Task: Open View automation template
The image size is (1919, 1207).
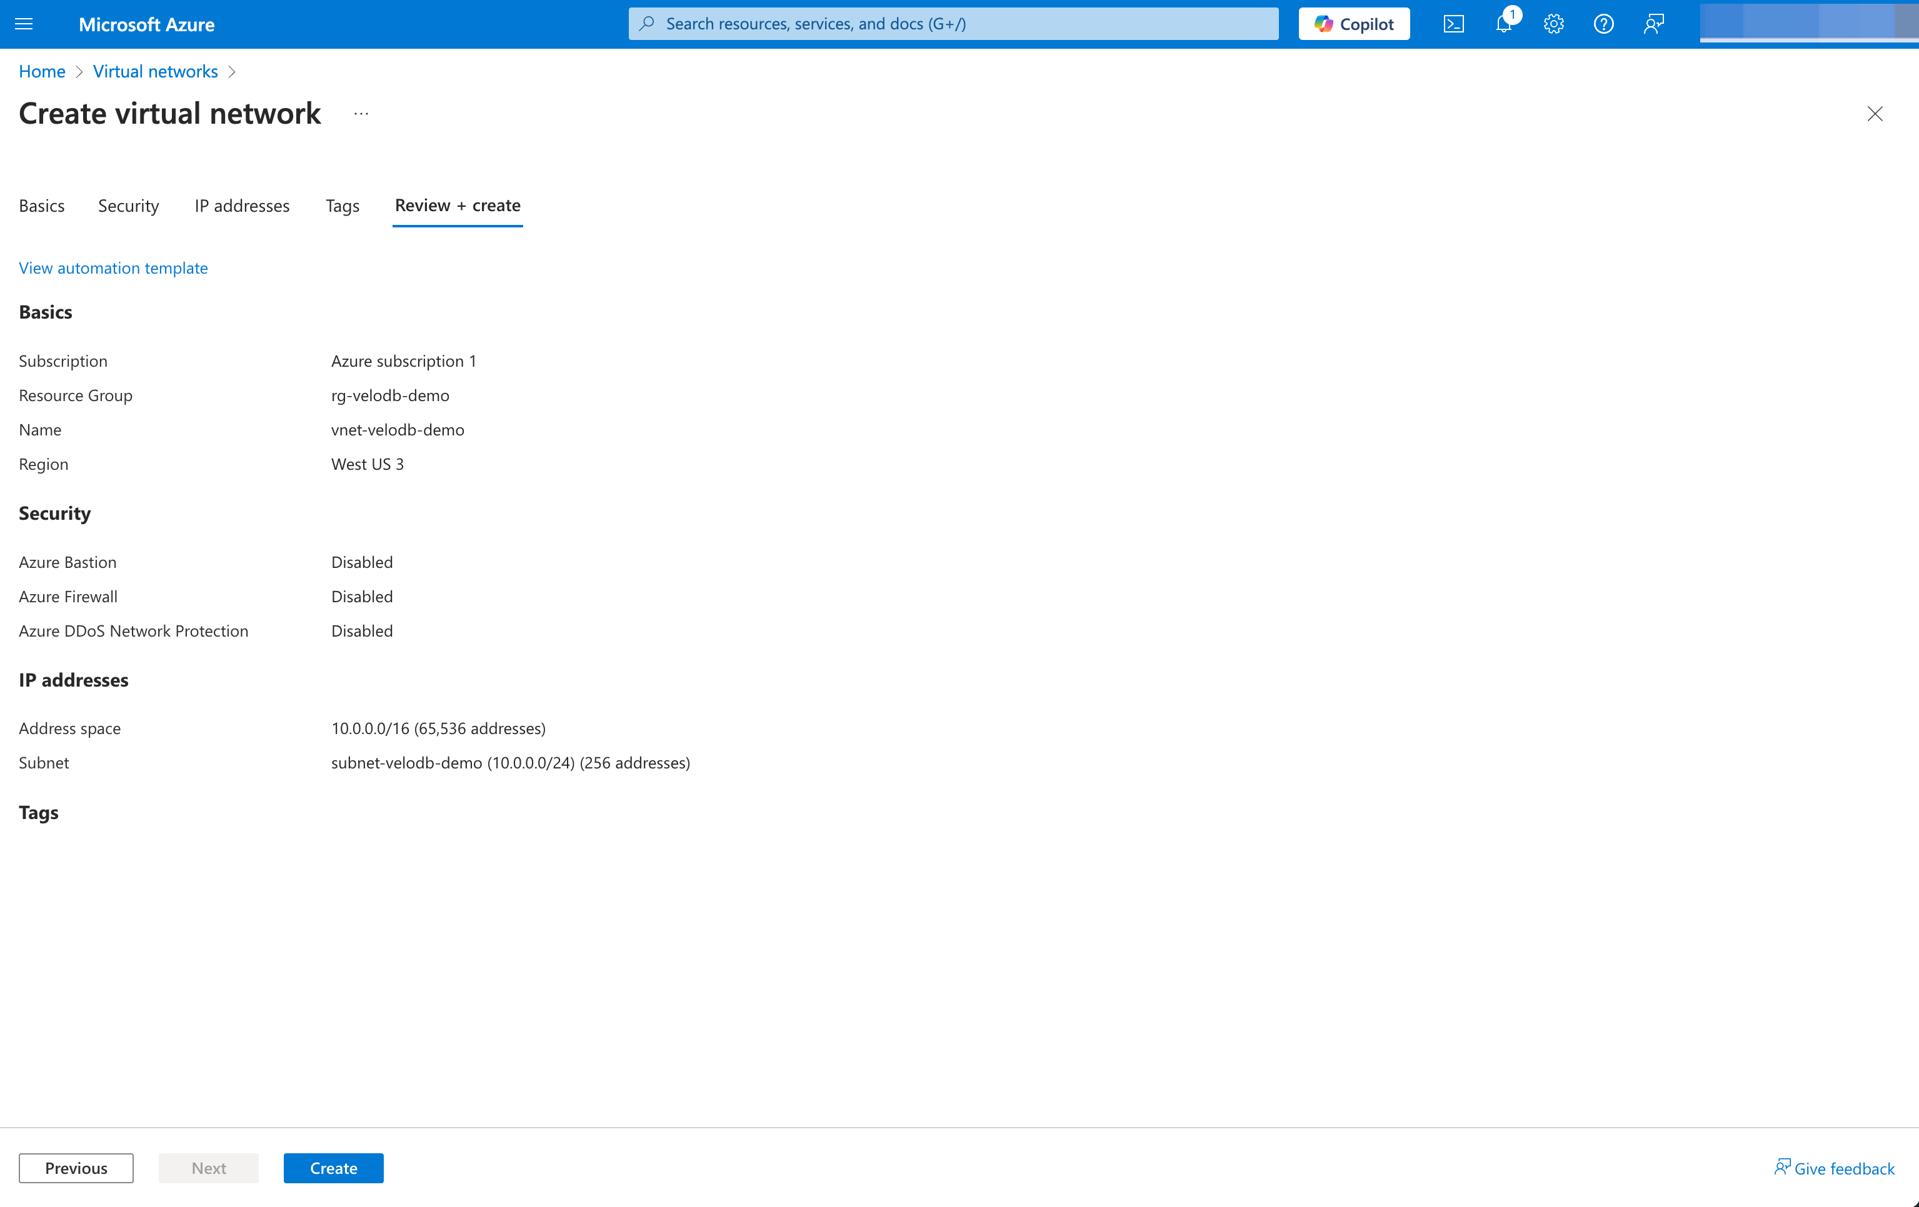Action: pos(113,267)
